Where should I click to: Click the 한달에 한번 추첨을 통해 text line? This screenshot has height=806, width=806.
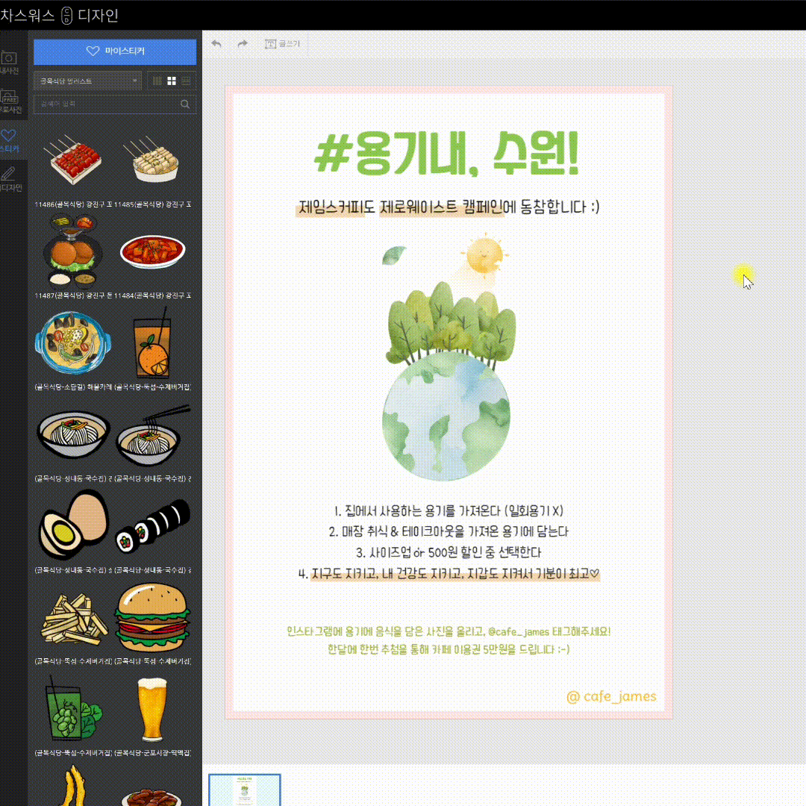(449, 649)
